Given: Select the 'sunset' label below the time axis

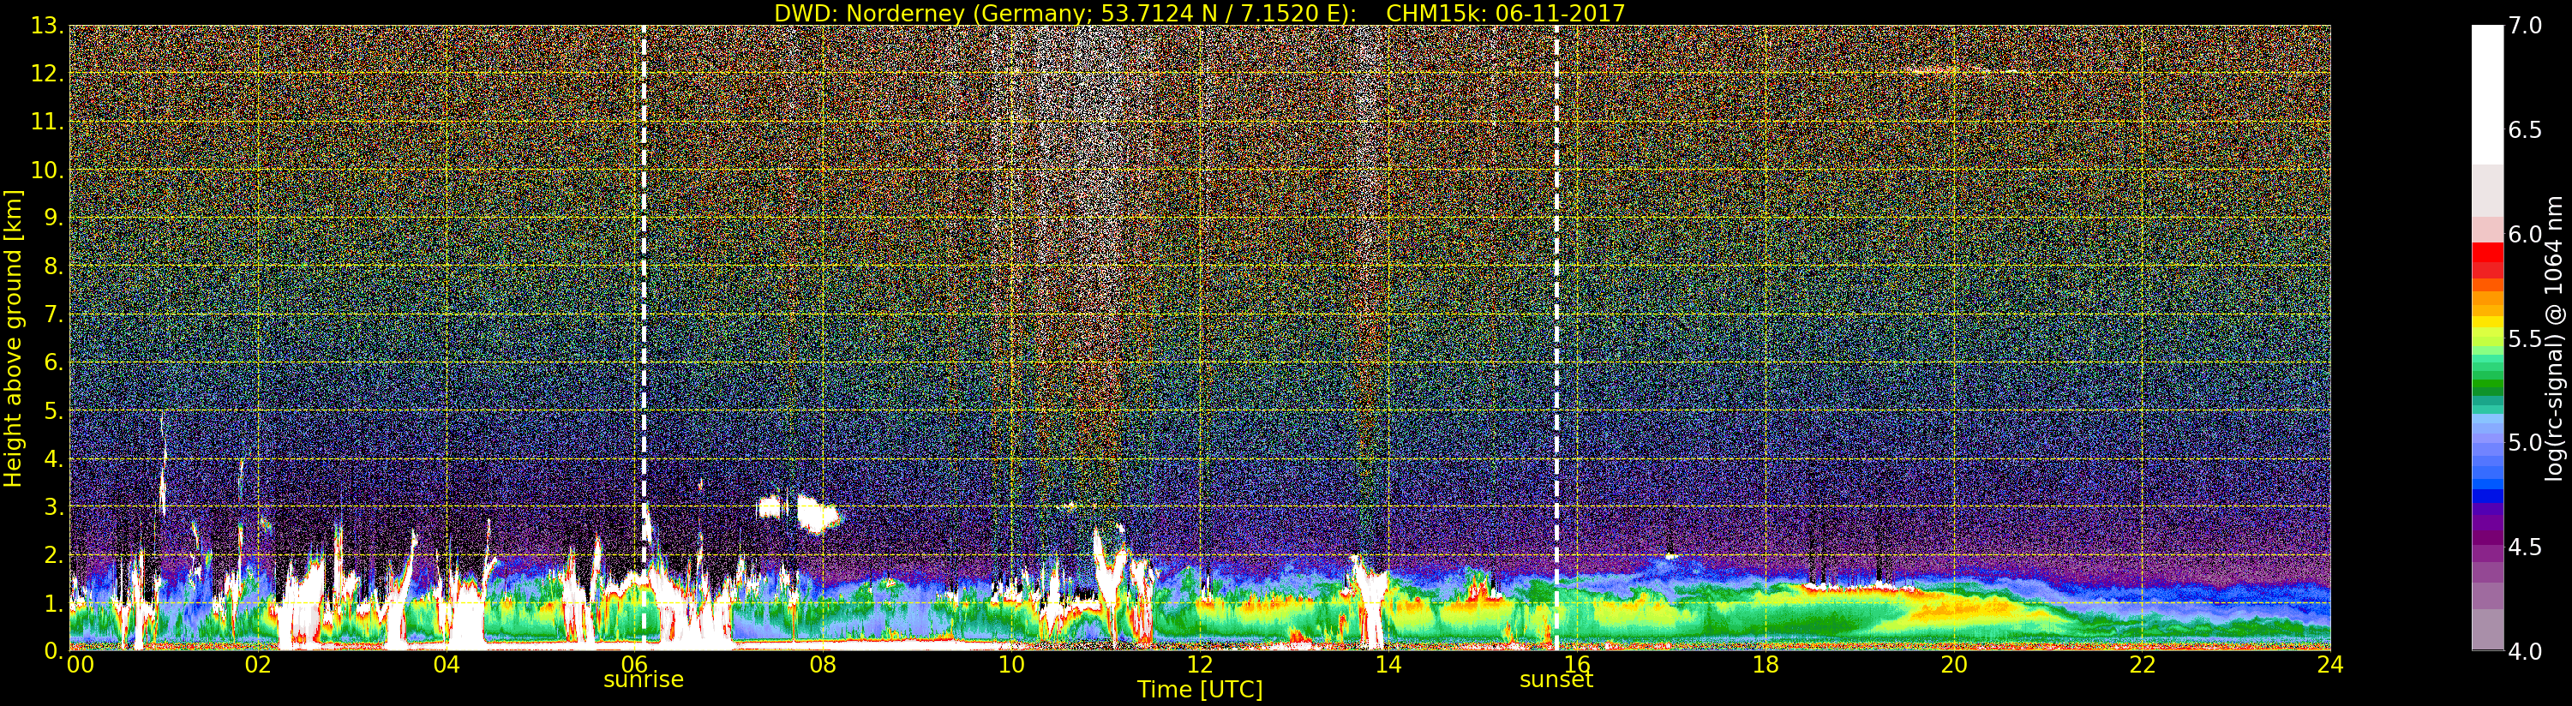Looking at the screenshot, I should tap(1556, 680).
